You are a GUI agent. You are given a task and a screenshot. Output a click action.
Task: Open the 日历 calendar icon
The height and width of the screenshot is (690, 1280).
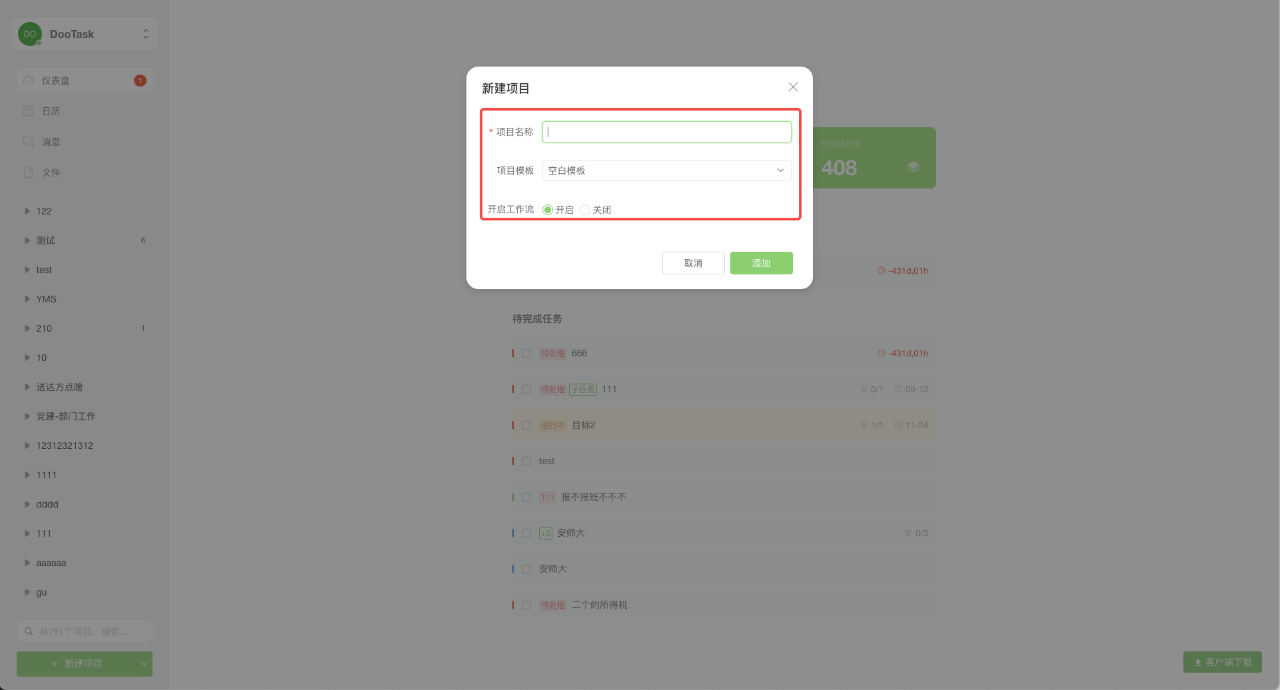(x=28, y=111)
